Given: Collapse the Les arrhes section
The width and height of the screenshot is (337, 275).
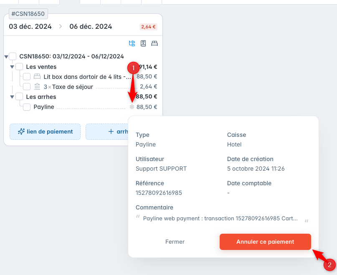Looking at the screenshot, I should coord(12,97).
